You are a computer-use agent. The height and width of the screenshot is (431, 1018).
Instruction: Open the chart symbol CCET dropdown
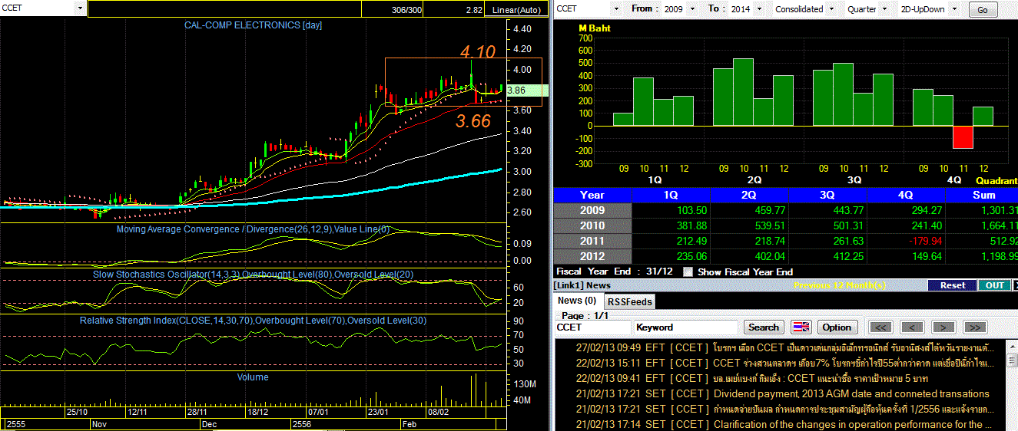(81, 8)
